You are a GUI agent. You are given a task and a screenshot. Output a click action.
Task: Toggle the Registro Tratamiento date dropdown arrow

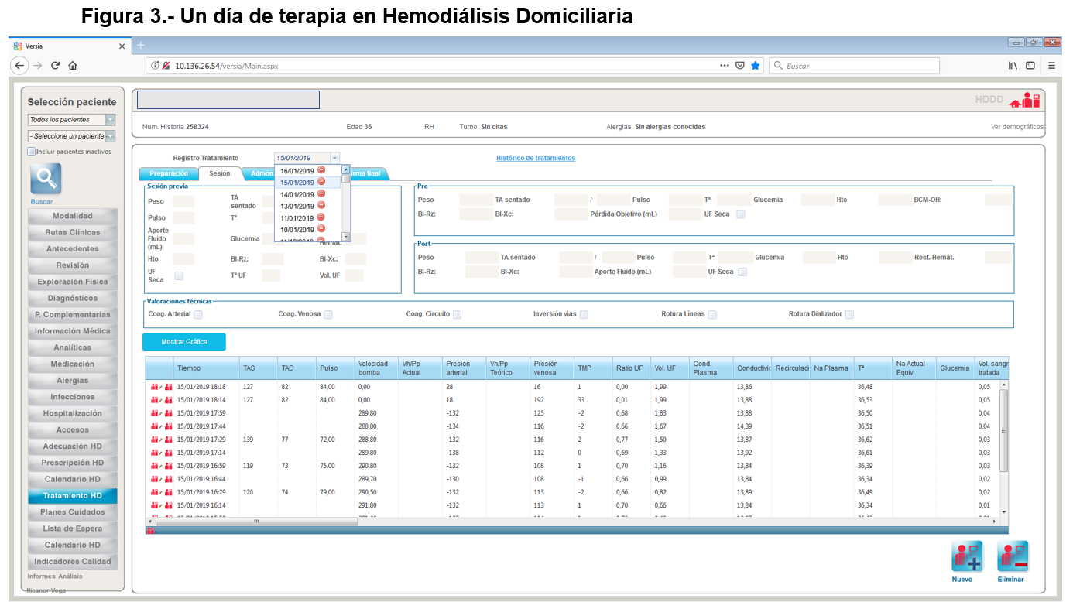click(334, 158)
